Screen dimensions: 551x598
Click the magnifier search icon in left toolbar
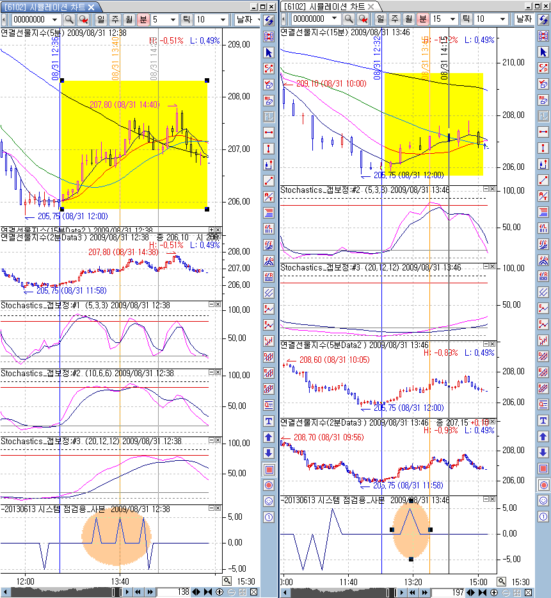[69, 19]
